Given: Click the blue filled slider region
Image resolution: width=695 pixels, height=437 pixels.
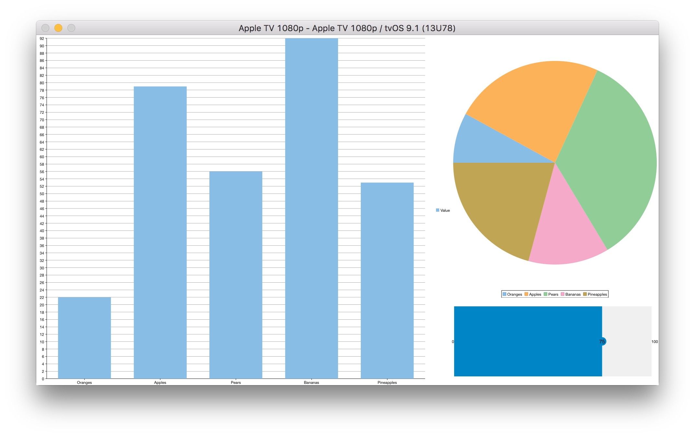Looking at the screenshot, I should click(x=528, y=341).
